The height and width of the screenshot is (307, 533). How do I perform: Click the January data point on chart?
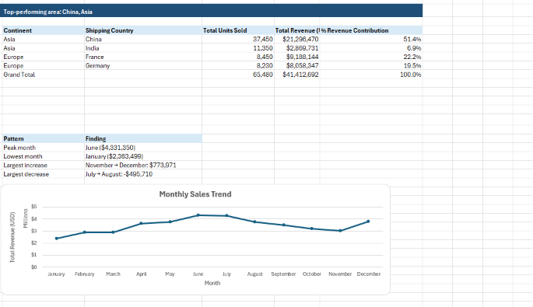pos(57,239)
